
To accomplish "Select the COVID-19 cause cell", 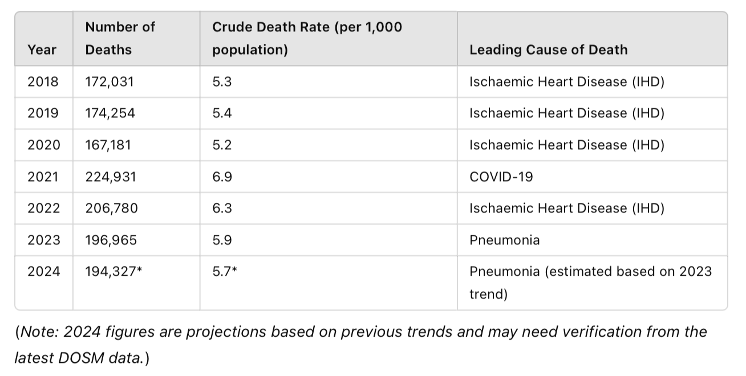I will point(501,177).
